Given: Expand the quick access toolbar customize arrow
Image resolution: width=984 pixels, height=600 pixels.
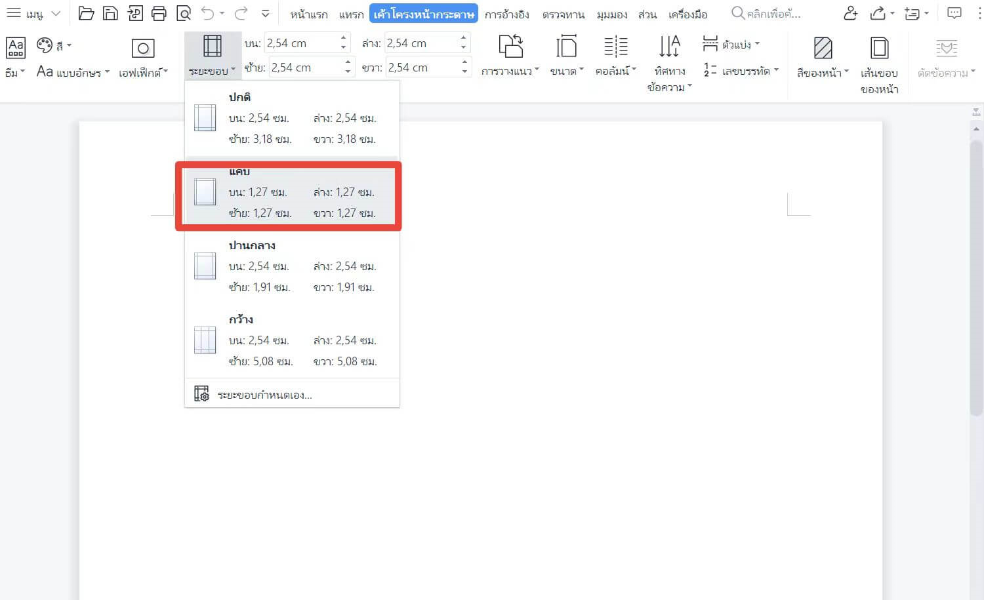Looking at the screenshot, I should tap(265, 13).
